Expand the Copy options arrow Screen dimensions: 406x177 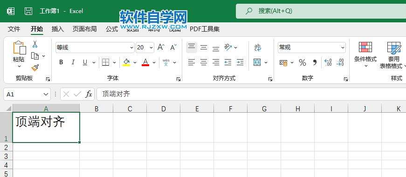tap(43, 56)
